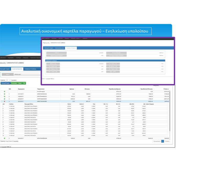Expand row 1 dated 31/01/2017
The image size is (216, 175).
pos(4,94)
